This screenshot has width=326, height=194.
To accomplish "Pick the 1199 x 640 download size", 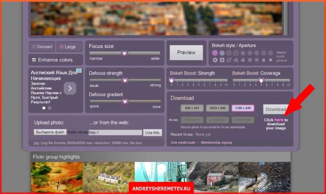I will point(243,108).
